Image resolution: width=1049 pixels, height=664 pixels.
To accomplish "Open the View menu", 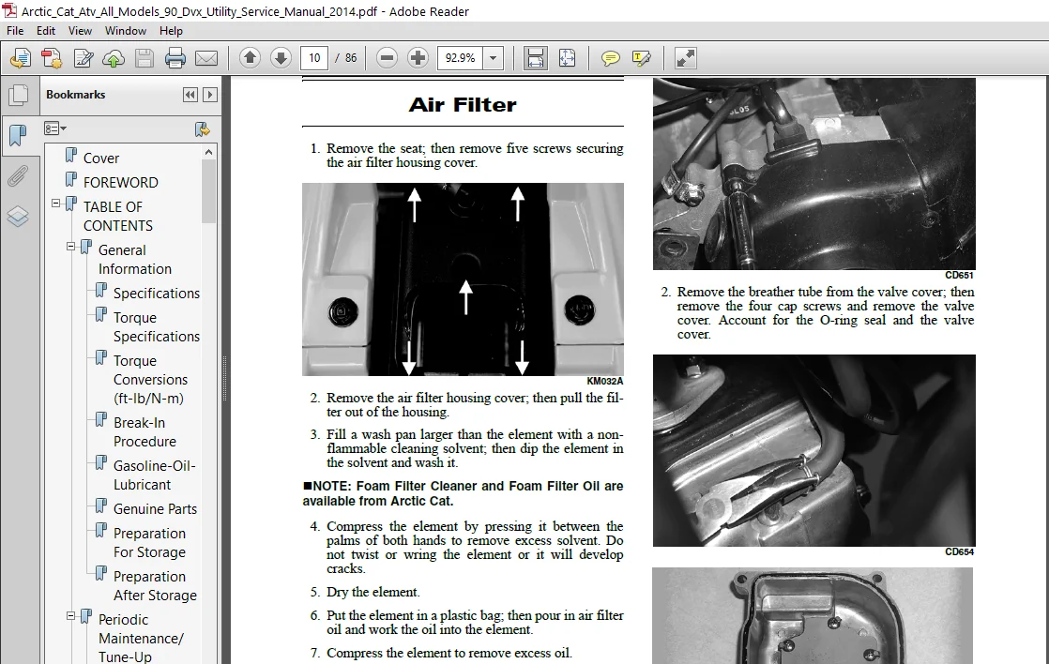I will pyautogui.click(x=80, y=31).
